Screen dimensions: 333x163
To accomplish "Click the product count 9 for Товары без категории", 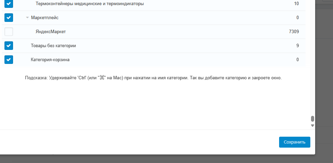I will tap(297, 46).
